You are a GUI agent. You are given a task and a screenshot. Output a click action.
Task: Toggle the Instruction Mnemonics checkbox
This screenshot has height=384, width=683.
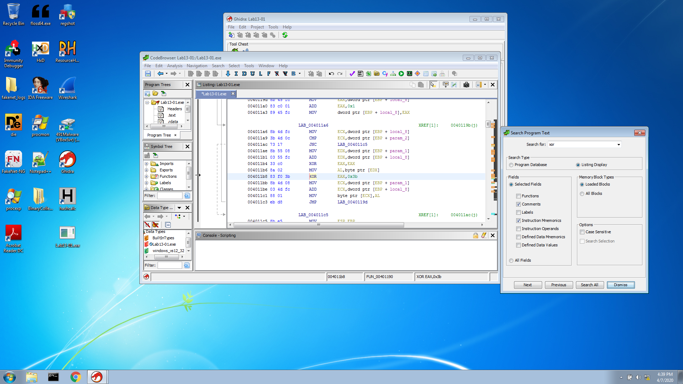518,221
